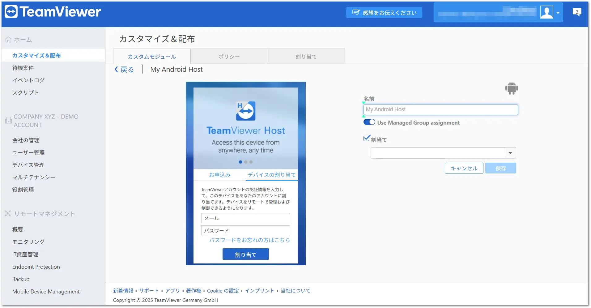This screenshot has height=308, width=591.
Task: Expand the account dropdown arrow
Action: [558, 13]
